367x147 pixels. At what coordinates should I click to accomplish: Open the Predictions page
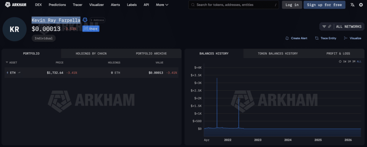tap(57, 5)
